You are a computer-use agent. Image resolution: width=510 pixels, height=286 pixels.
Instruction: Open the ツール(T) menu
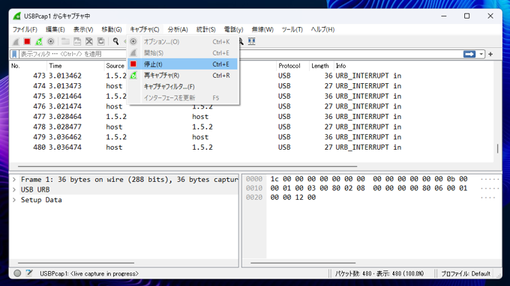292,29
